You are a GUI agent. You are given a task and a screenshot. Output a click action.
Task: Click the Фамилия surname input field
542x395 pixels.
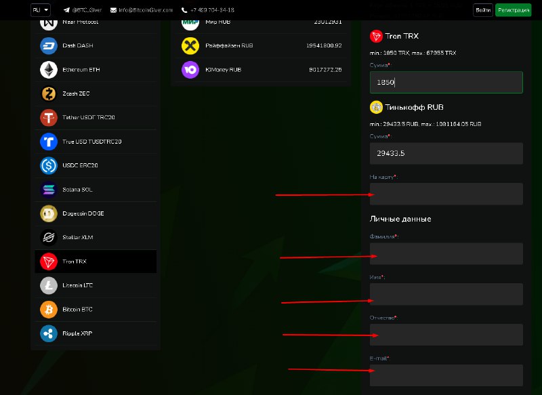pos(446,253)
